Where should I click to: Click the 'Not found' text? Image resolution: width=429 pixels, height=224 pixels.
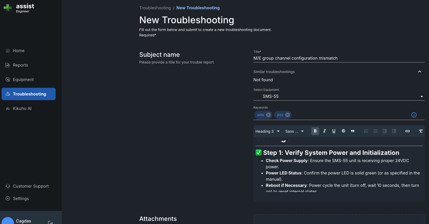pos(263,80)
